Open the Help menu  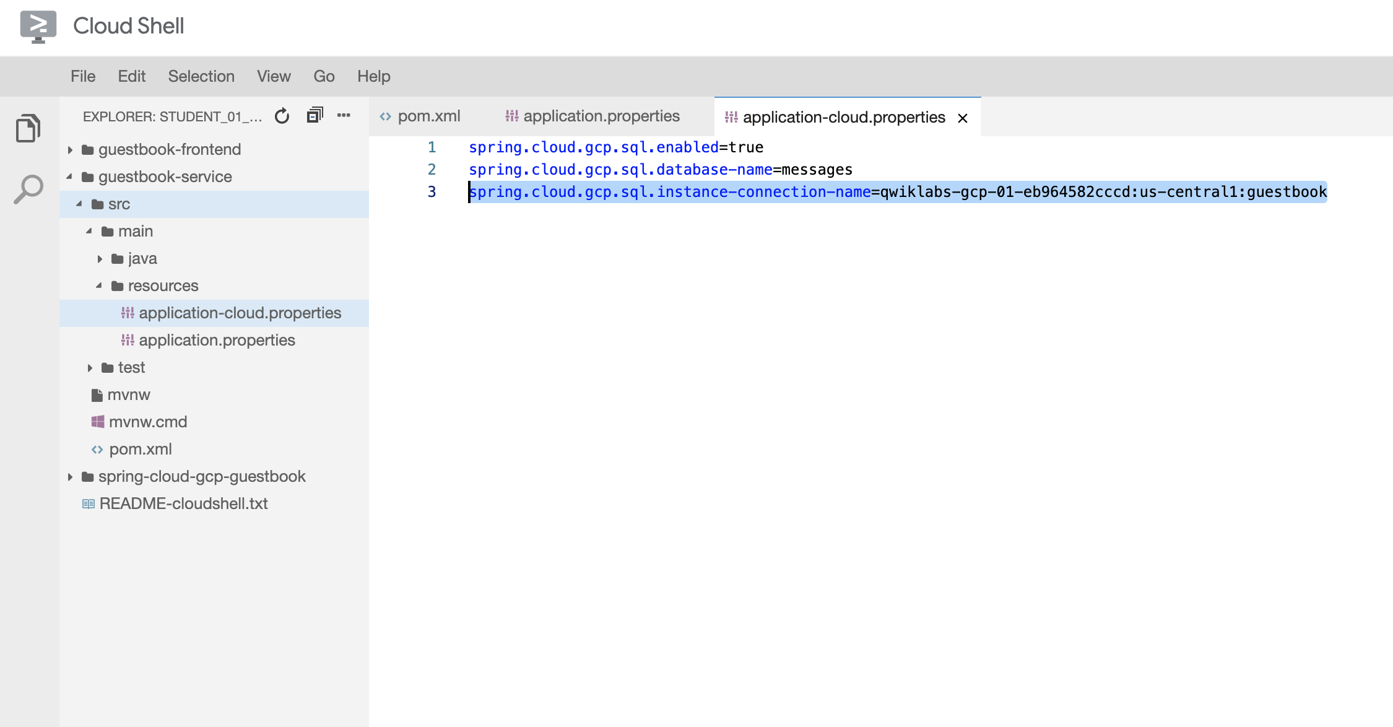point(374,76)
